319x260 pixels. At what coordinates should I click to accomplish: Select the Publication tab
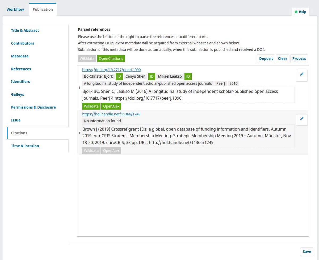coord(43,9)
